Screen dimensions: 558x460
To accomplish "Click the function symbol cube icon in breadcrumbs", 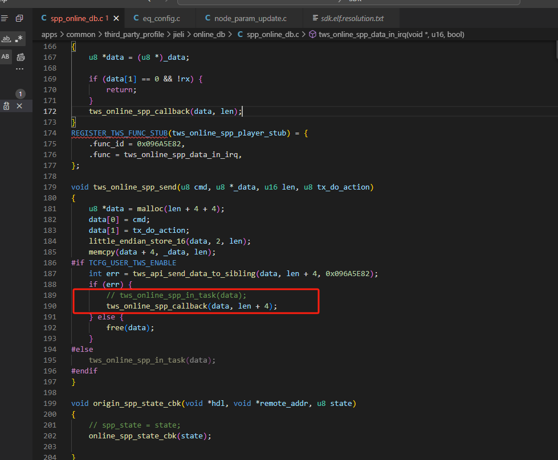I will (312, 34).
